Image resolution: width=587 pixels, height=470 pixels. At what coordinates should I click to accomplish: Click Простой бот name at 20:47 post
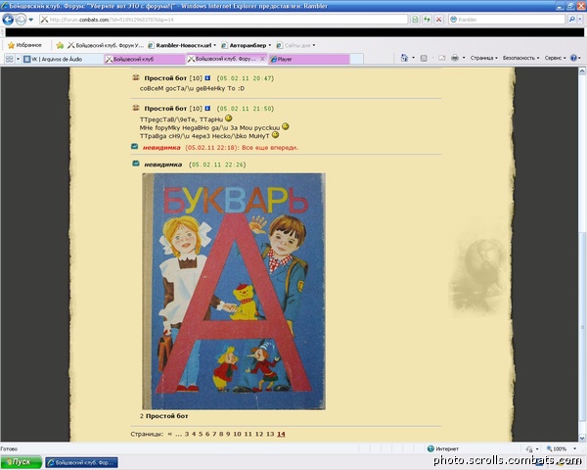tap(165, 78)
